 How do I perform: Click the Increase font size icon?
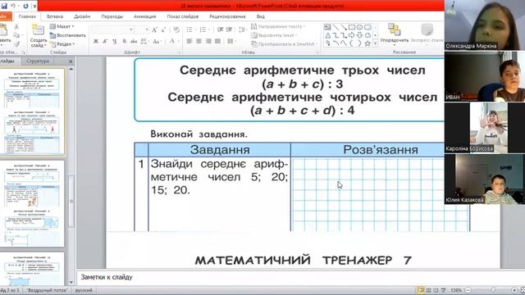(x=154, y=30)
